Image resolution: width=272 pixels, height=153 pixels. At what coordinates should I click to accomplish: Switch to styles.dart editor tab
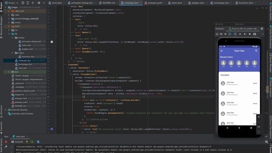click(177, 3)
